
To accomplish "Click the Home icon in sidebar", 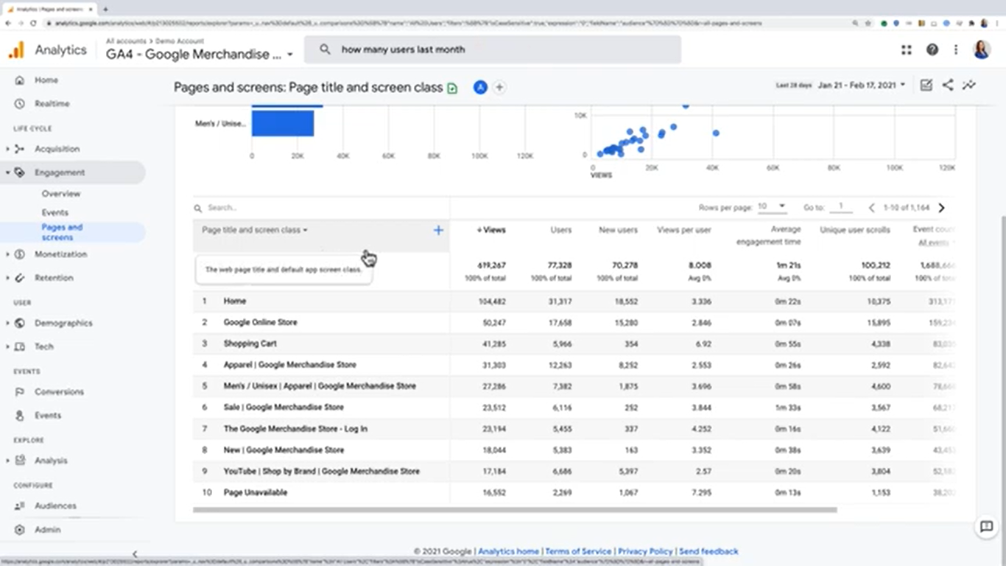I will tap(20, 80).
